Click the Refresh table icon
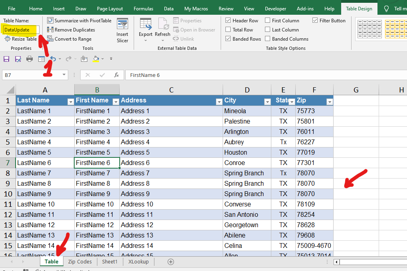Image resolution: width=407 pixels, height=271 pixels. point(163,24)
